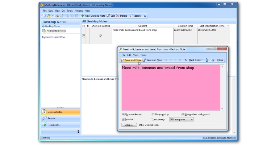Click the New Desktop Note plus icon
279x145 pixels.
coord(83,16)
